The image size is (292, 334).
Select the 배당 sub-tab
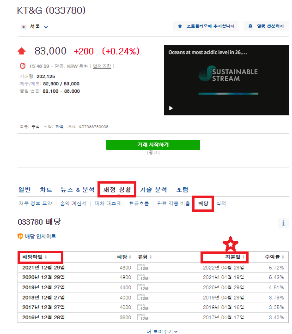(203, 203)
